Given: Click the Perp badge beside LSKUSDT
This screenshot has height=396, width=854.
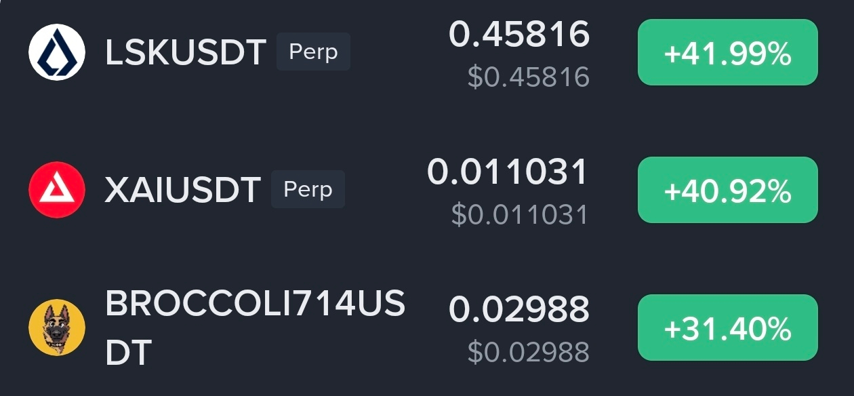Looking at the screenshot, I should click(313, 52).
